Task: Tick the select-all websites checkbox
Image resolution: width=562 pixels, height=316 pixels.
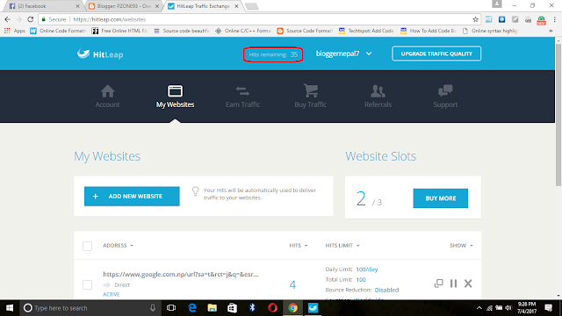Action: [87, 246]
